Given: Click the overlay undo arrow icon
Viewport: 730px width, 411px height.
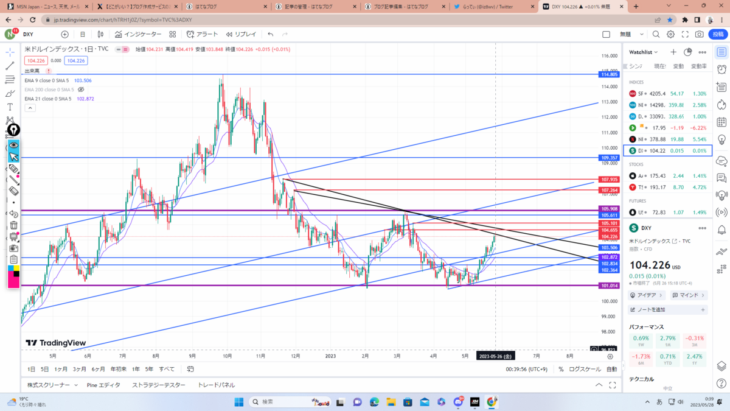Looking at the screenshot, I should point(13,214).
